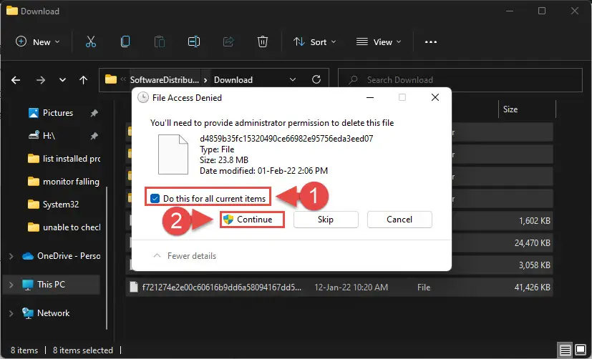The height and width of the screenshot is (359, 592).
Task: Click the Cut scissors icon in toolbar
Action: [91, 41]
